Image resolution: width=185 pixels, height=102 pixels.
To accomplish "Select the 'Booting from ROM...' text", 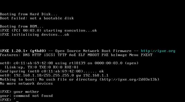I will 22,27.
